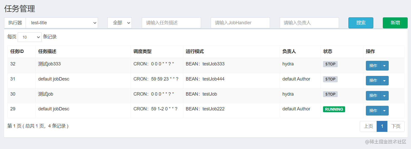Viewport: 411px width, 149px height.
Task: Click the 测试job description in row 30
Action: [x=46, y=94]
